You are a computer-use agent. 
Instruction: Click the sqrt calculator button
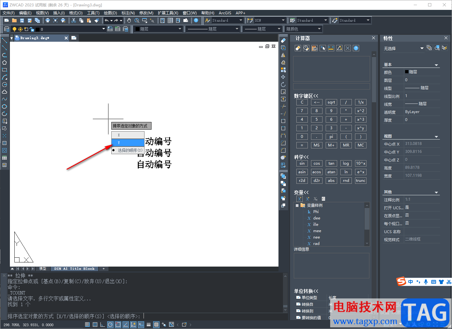coord(331,102)
